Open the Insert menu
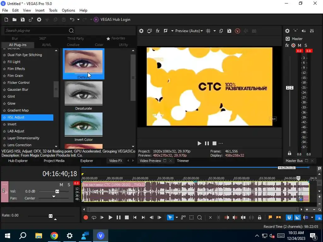323x242 pixels. (x=40, y=10)
